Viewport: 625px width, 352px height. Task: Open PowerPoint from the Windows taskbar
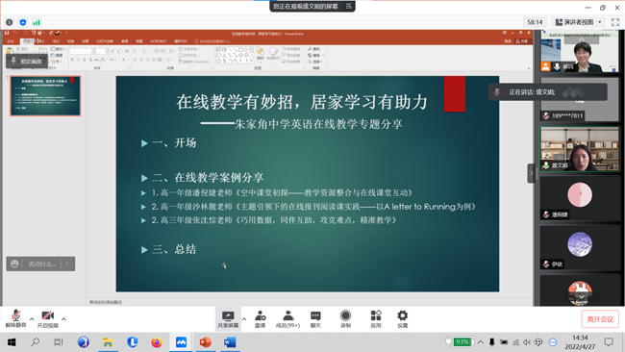pos(205,342)
